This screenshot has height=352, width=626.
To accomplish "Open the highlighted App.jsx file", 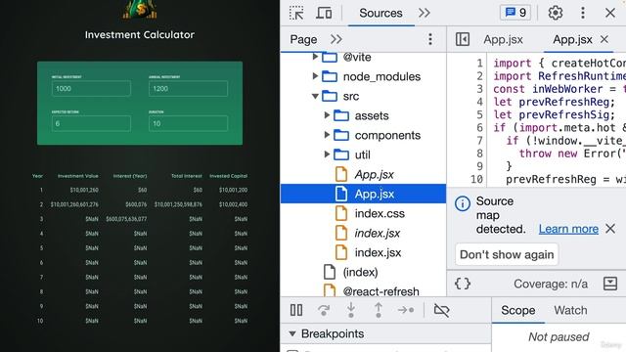I will [x=363, y=194].
